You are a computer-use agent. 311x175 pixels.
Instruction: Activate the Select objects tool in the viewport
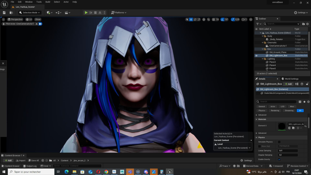pos(187,19)
